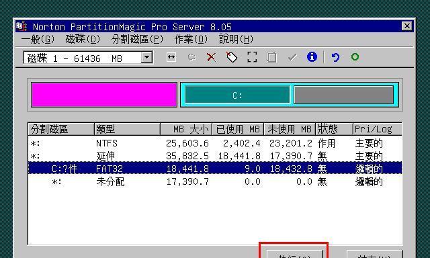Choose the label tag toolbar icon

click(232, 57)
